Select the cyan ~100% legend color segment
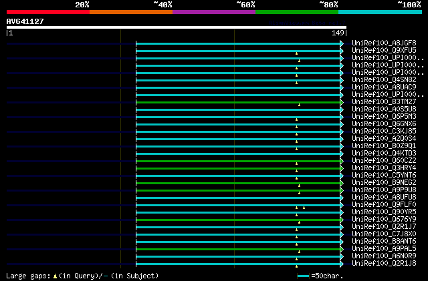This screenshot has width=428, height=281. tap(381, 12)
